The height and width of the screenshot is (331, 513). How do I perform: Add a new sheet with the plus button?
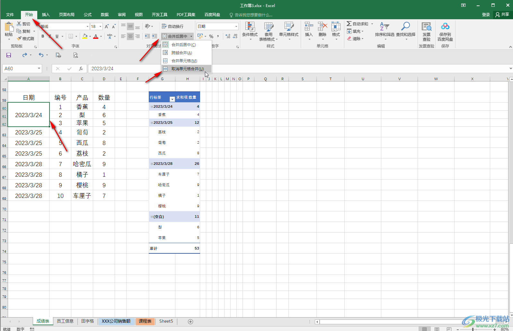point(190,321)
